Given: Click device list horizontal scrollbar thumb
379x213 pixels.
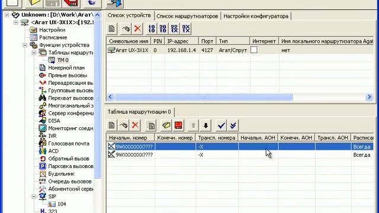Looking at the screenshot, I should (204, 97).
